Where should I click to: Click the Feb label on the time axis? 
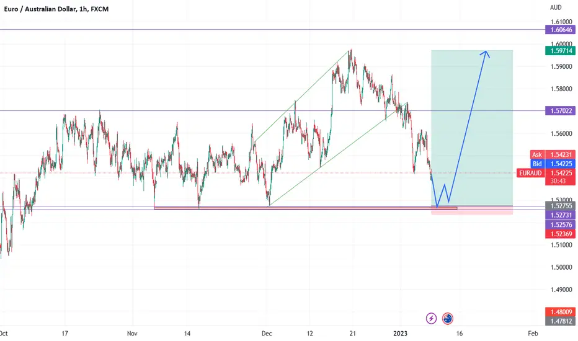pyautogui.click(x=532, y=334)
